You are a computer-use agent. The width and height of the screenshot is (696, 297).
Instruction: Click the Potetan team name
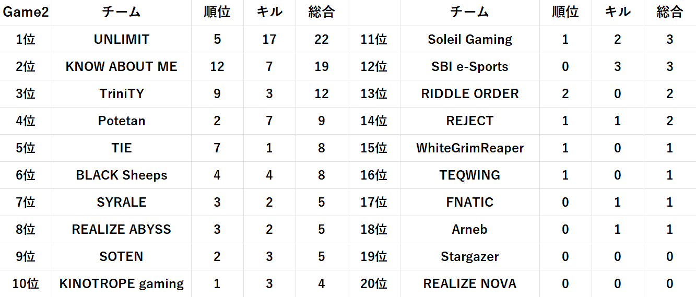122,121
